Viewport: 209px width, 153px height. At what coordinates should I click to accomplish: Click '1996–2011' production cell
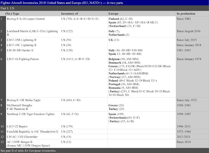click(184, 126)
